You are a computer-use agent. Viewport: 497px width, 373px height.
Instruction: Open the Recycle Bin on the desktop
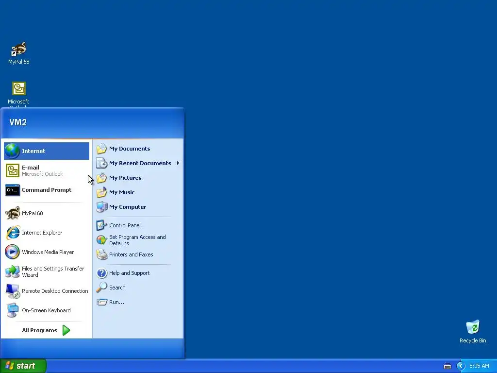tap(473, 327)
